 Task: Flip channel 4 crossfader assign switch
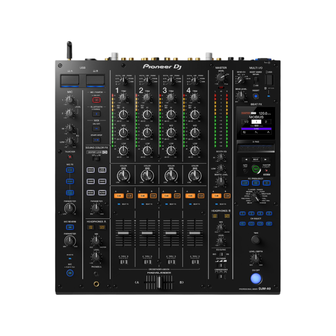tap(195, 262)
